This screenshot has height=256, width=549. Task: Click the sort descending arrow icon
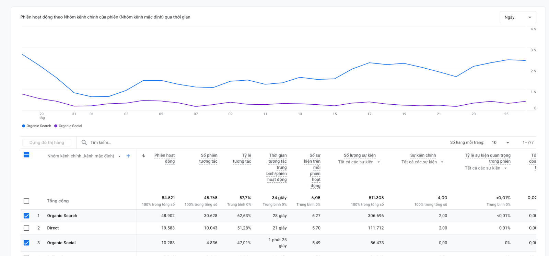(x=144, y=155)
